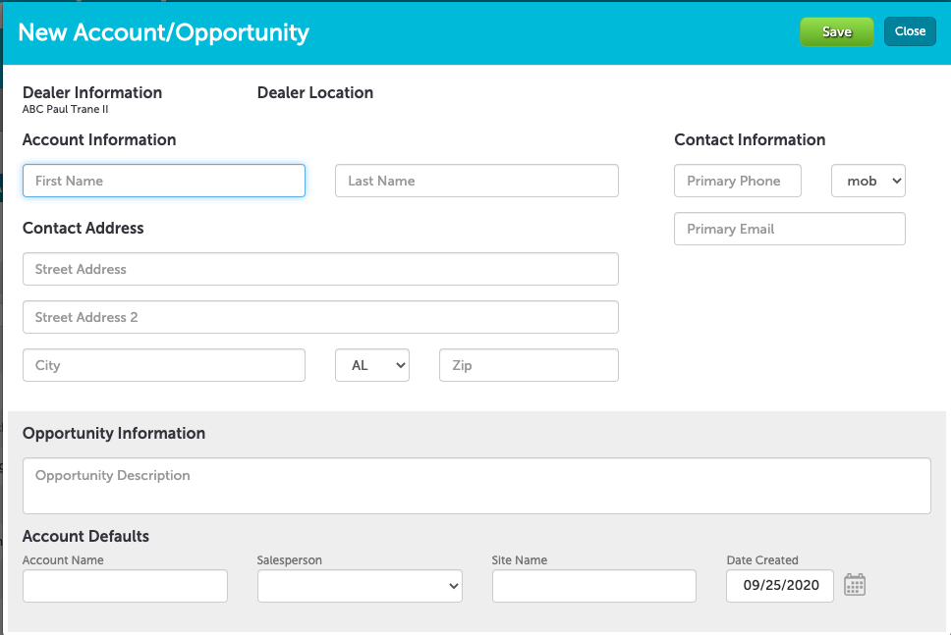Click the Dealer Location heading
This screenshot has width=951, height=635.
(315, 92)
